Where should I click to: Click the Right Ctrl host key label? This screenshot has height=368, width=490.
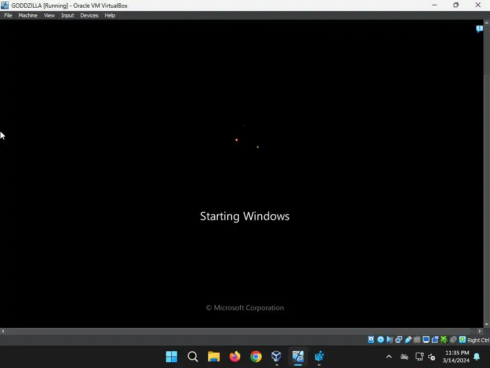(x=478, y=340)
